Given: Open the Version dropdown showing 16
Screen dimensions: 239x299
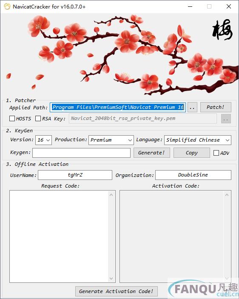Looking at the screenshot, I should pyautogui.click(x=44, y=140).
